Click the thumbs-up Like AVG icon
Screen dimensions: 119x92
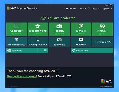click(x=67, y=8)
